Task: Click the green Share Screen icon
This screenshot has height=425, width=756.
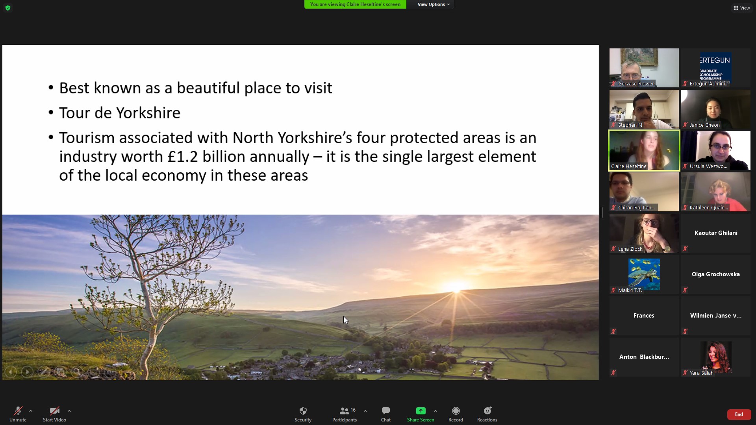Action: pyautogui.click(x=421, y=411)
